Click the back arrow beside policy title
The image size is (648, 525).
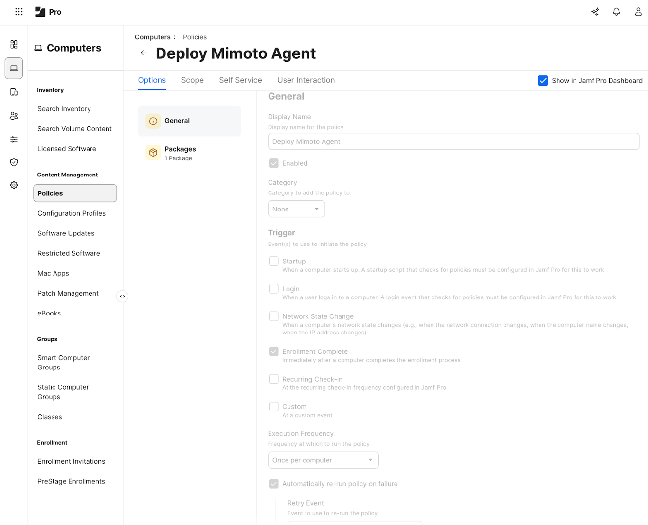click(x=144, y=53)
